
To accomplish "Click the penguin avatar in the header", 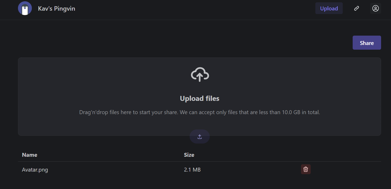I will (x=25, y=8).
